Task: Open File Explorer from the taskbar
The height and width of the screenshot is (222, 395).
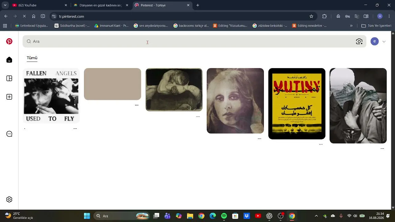Action: [x=190, y=216]
